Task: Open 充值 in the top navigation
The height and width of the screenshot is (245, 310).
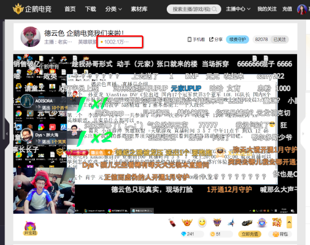Action: (x=287, y=9)
